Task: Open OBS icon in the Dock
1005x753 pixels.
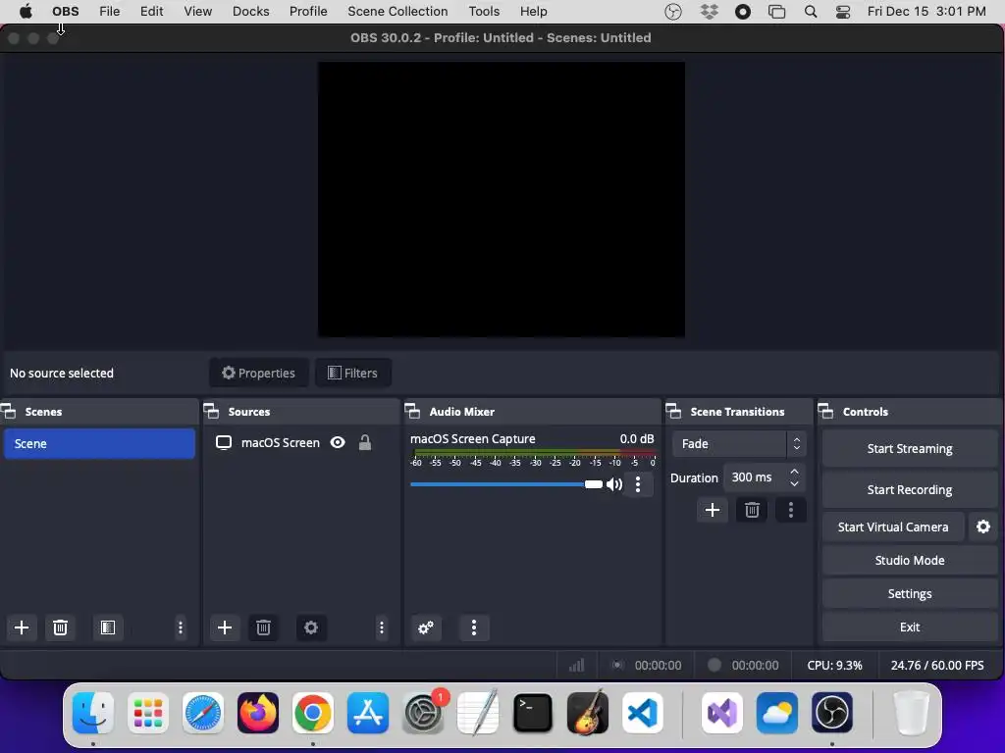Action: (x=832, y=713)
